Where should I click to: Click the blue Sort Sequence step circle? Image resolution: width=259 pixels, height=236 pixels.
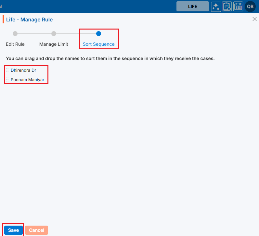coord(99,33)
